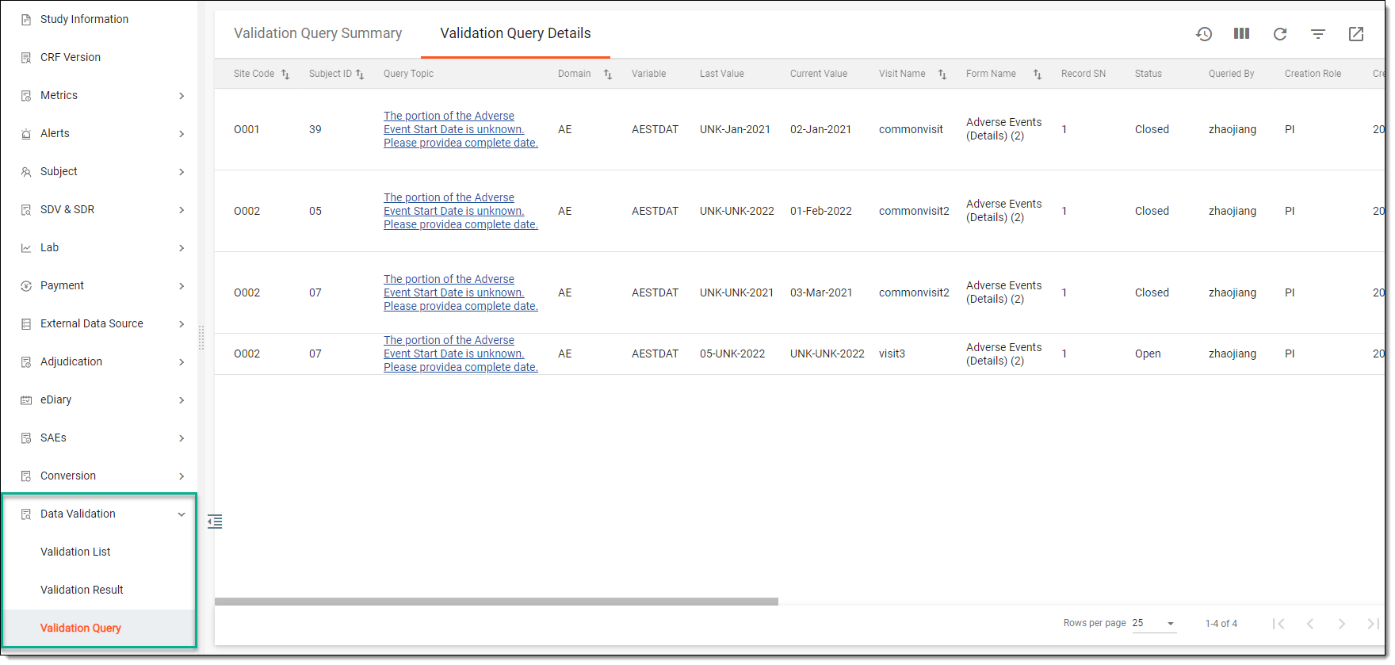Collapse the sidebar with the menu toggle icon
Screen dimensions: 1395x665
pyautogui.click(x=215, y=522)
